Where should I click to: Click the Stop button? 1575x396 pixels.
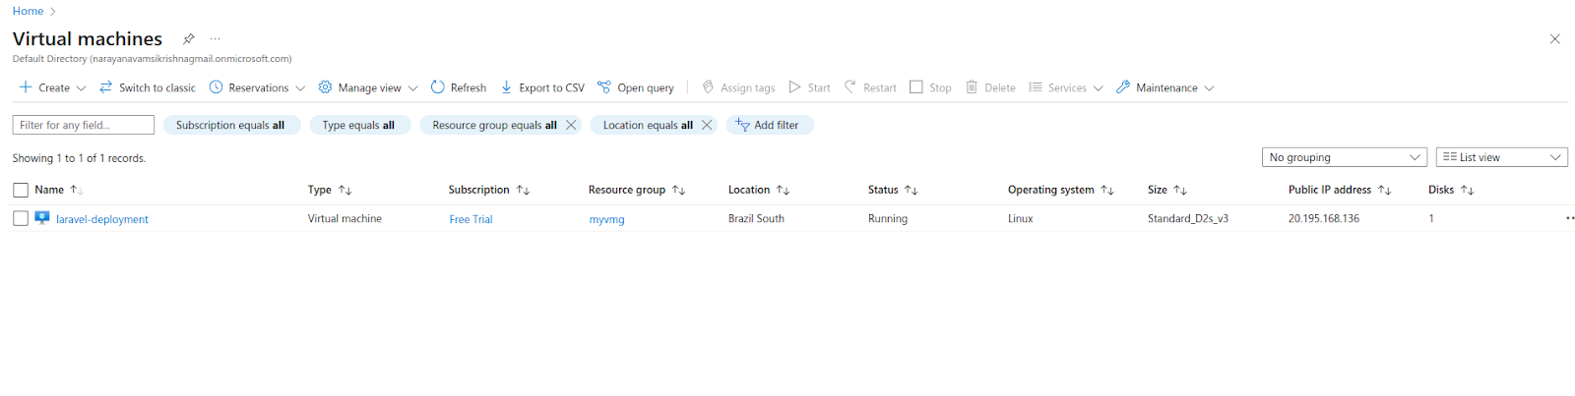coord(930,87)
